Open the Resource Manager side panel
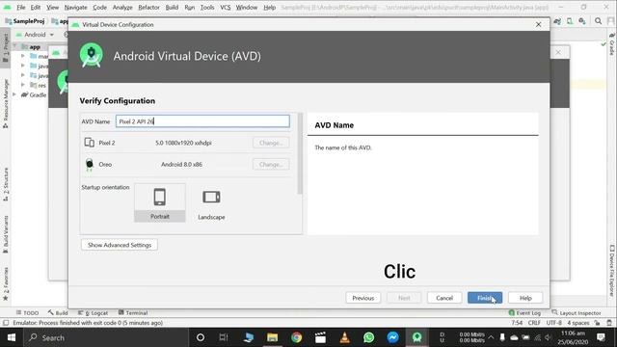Viewport: 617px width, 347px height. pos(6,103)
